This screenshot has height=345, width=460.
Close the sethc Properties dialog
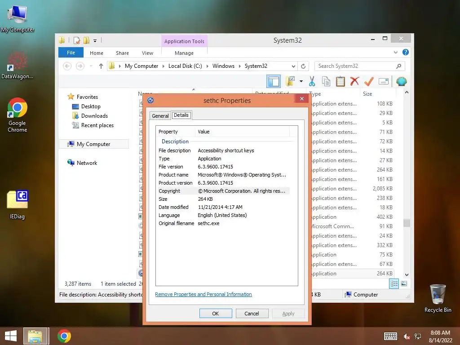coord(301,98)
